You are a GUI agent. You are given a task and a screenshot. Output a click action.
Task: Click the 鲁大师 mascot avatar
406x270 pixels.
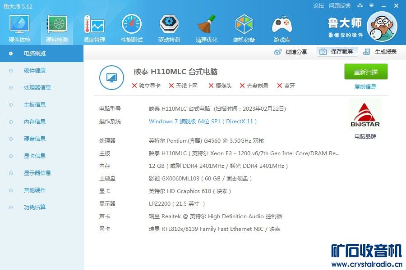coord(382,27)
